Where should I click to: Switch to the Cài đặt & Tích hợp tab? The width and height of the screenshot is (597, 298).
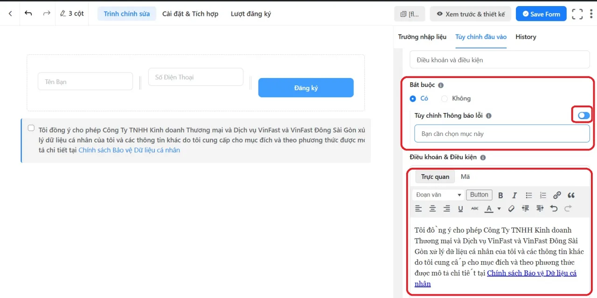[x=190, y=14]
